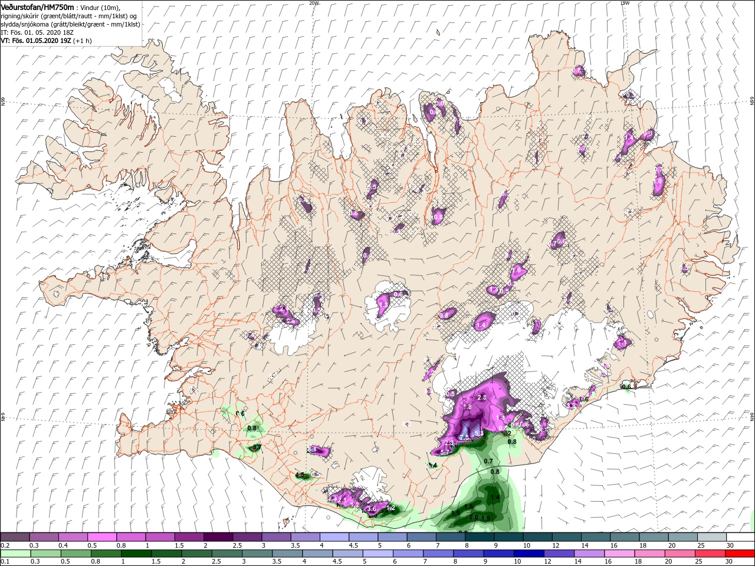The image size is (755, 566).
Task: Pick the 0.2–0.3 swatch on the snow scale
Action: point(15,537)
